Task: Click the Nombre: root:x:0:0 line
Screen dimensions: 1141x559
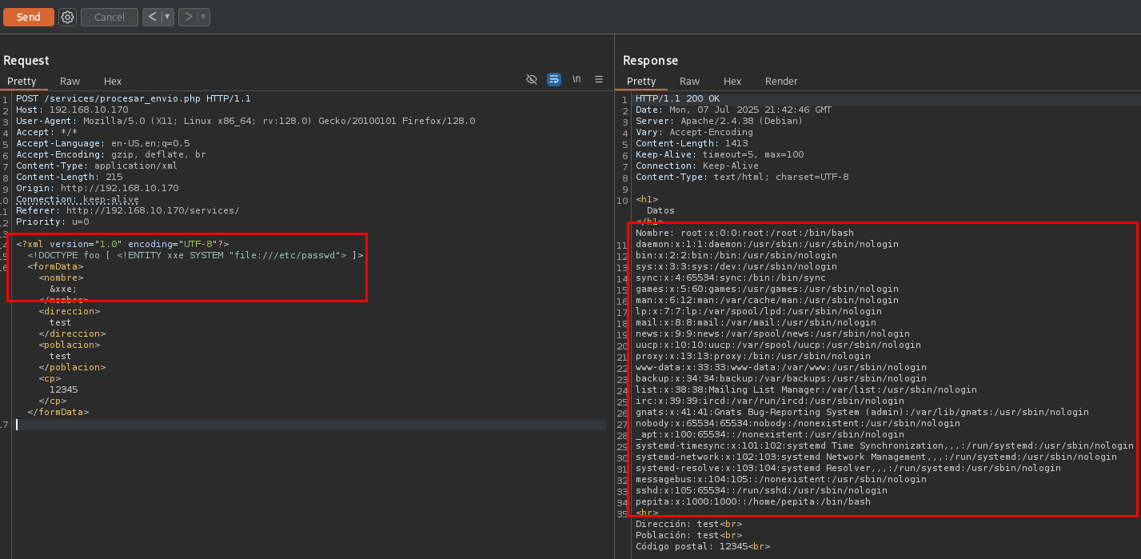Action: coord(744,233)
